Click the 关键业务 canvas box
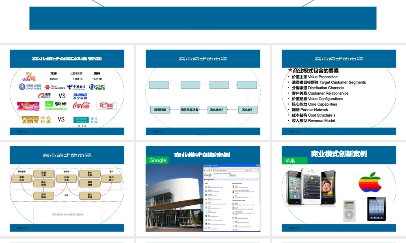This screenshot has height=243, width=406. [43, 174]
